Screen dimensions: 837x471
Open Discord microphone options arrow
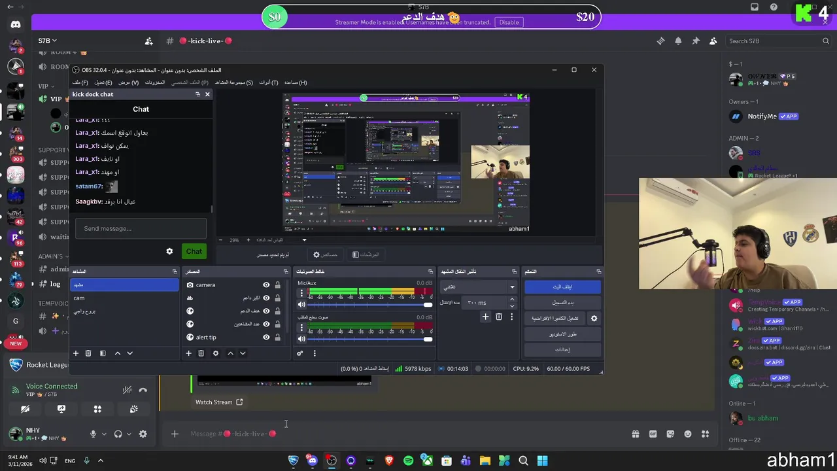(103, 434)
